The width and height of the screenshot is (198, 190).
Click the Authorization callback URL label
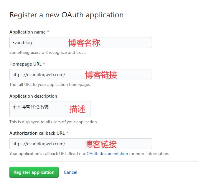[37, 133]
